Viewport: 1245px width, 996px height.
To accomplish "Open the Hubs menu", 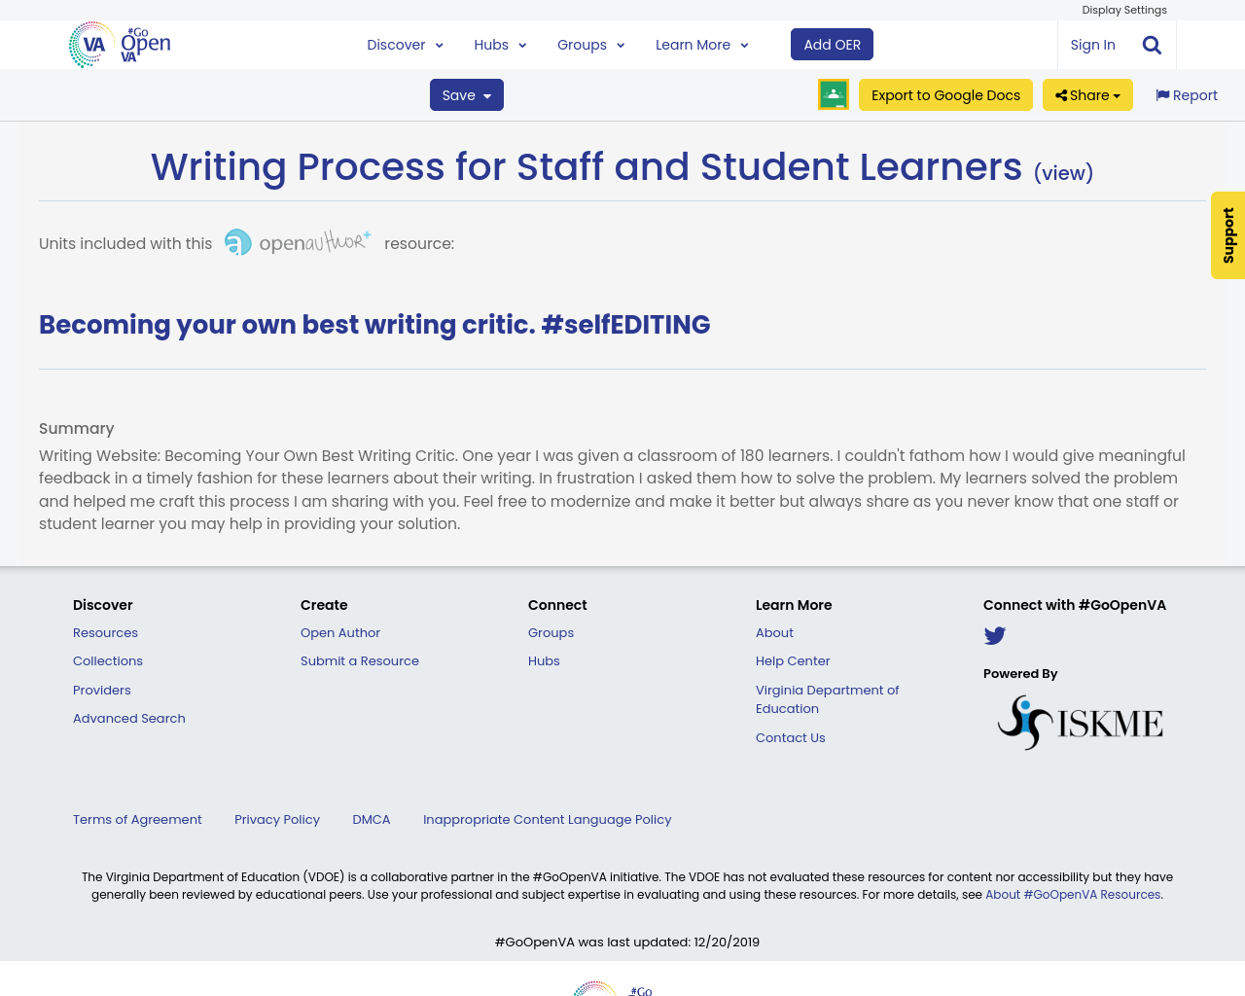I will 498,43.
